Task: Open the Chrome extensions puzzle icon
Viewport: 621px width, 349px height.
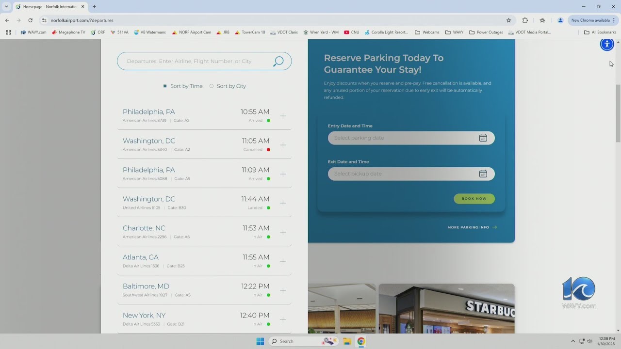Action: [x=525, y=20]
